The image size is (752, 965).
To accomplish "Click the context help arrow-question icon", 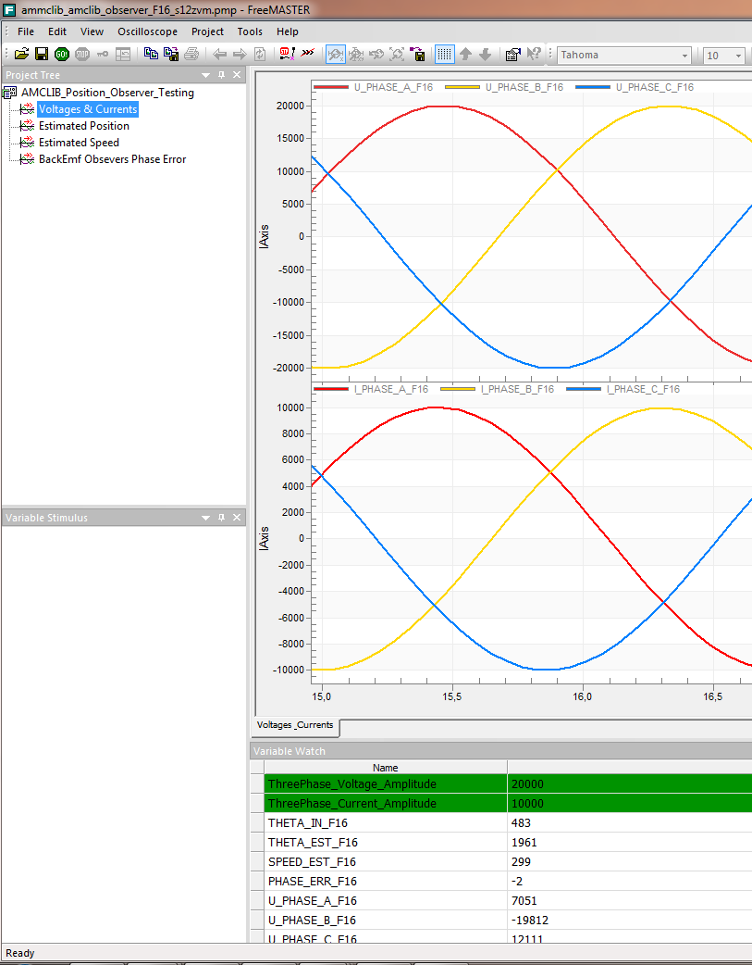I will (532, 54).
